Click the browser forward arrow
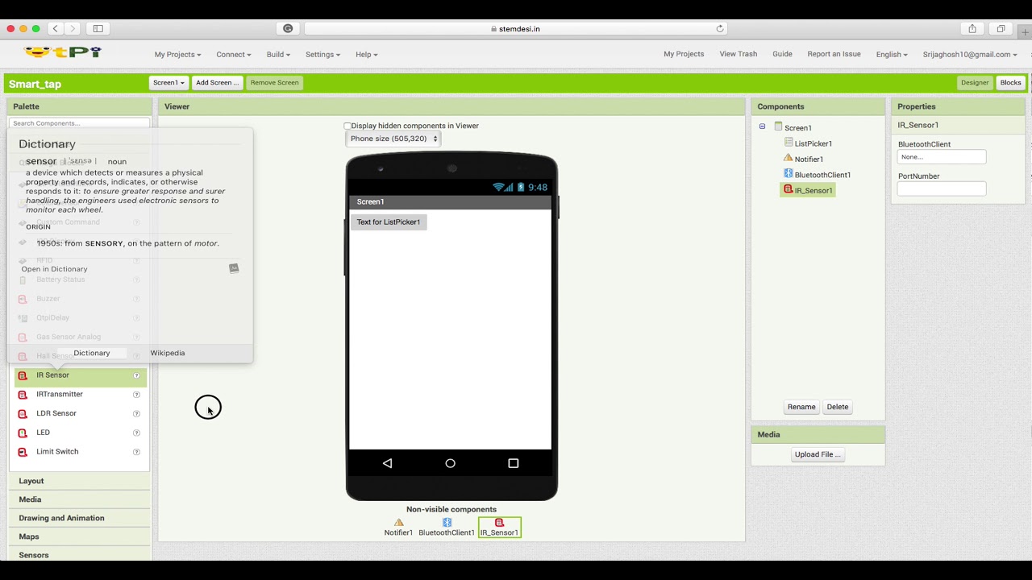1032x580 pixels. (73, 28)
